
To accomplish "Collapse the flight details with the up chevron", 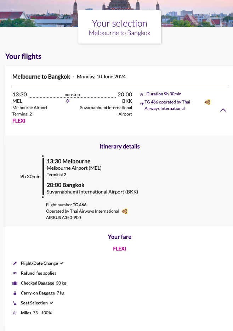I will coord(223,110).
